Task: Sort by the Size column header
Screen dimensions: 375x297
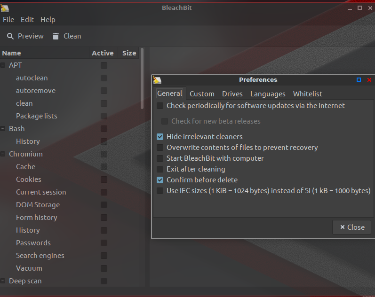Action: click(129, 53)
